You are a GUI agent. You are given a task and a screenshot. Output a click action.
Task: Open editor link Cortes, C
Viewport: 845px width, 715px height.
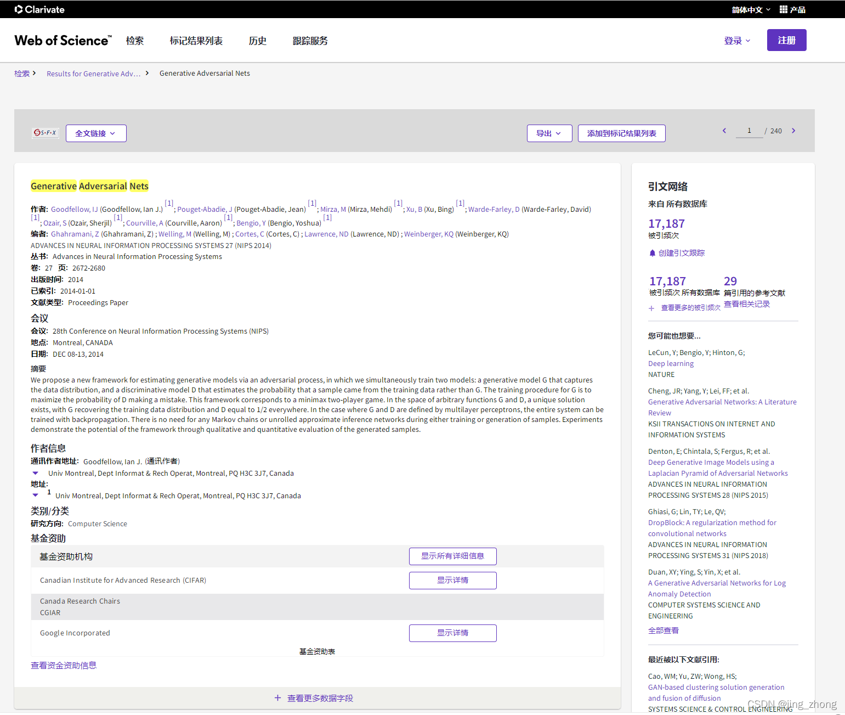coord(249,234)
